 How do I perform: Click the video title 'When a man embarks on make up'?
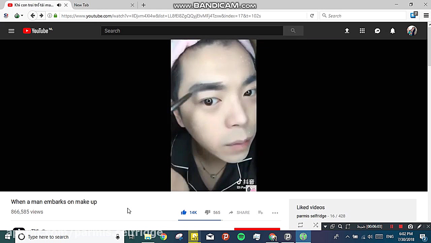pos(54,202)
